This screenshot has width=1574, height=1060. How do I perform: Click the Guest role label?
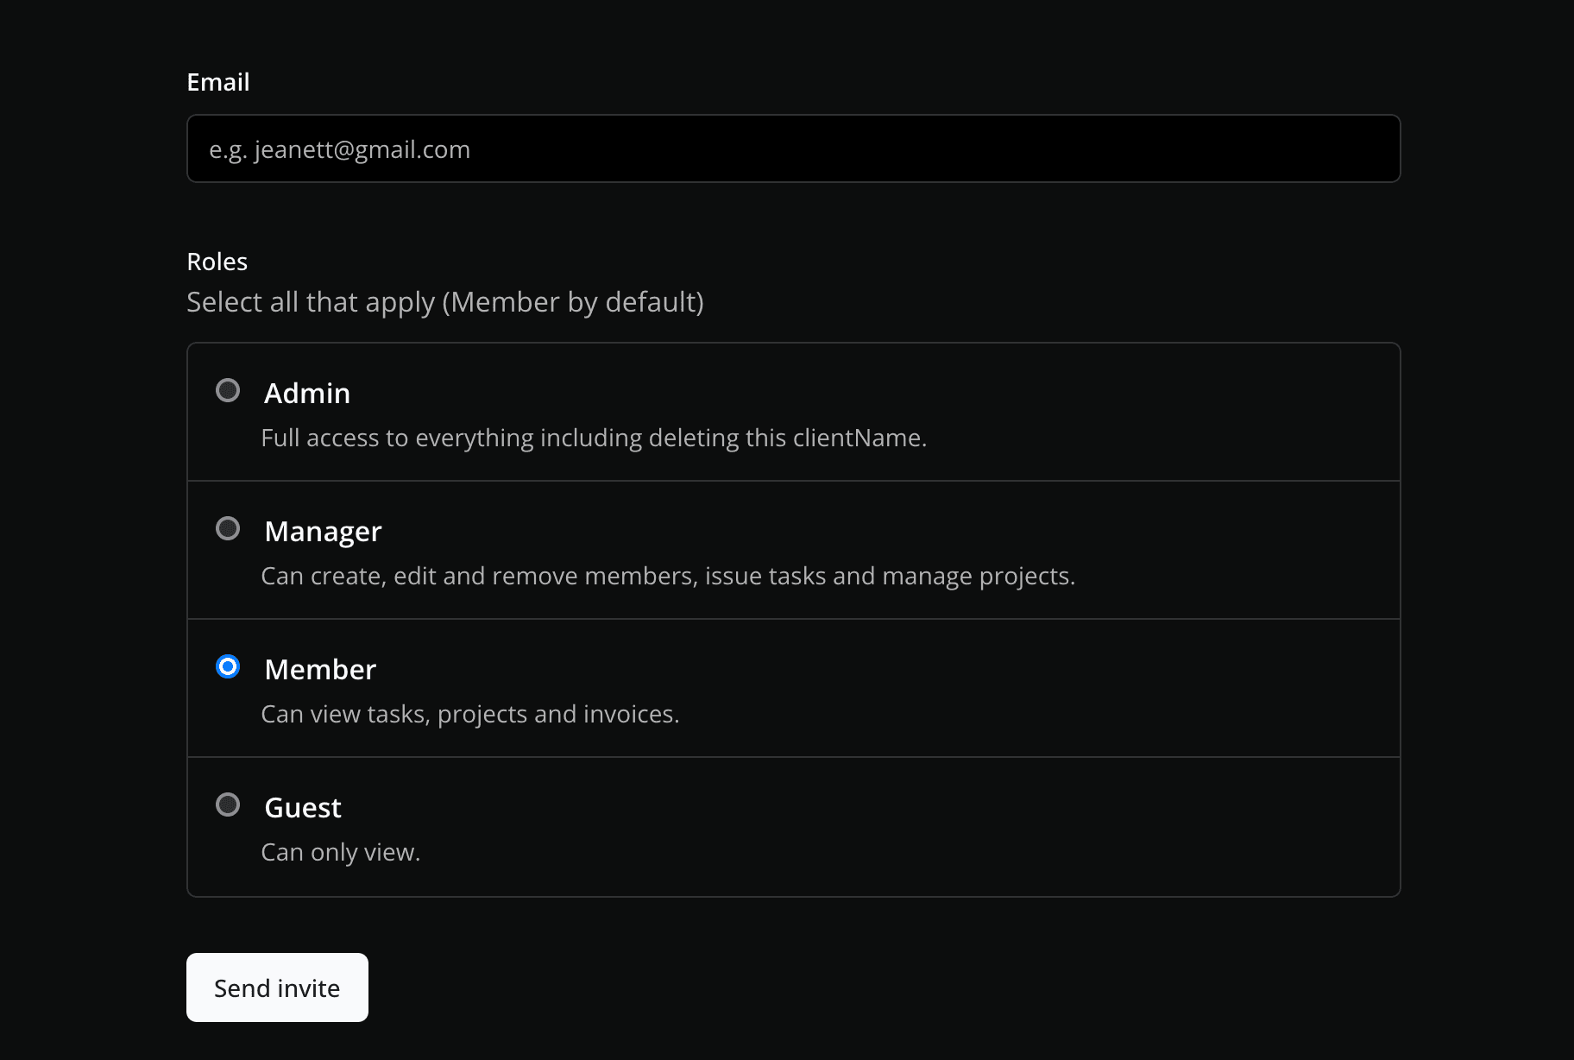(302, 807)
